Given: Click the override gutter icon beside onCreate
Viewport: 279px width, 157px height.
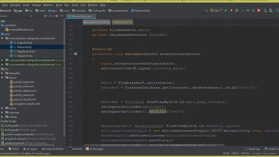Looking at the screenshot, I should (75, 54).
